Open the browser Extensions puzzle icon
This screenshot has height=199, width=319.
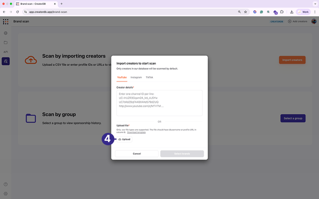(x=282, y=12)
